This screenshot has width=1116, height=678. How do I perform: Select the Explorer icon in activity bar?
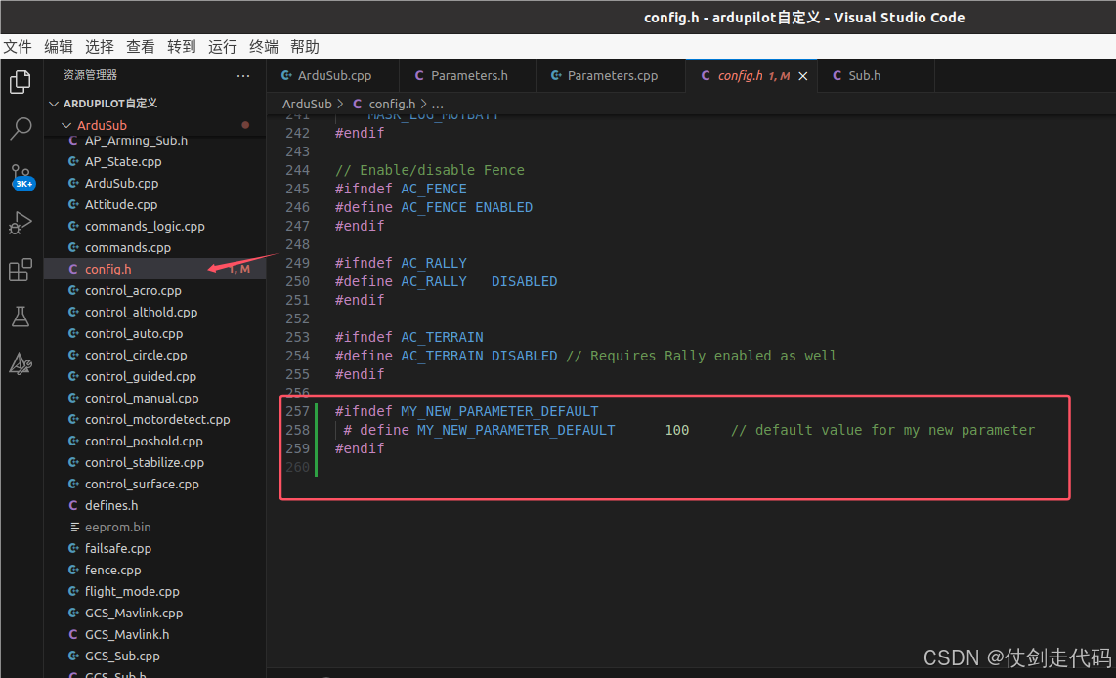point(21,82)
